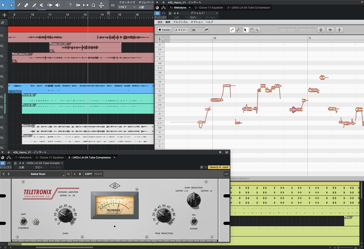The image size is (364, 249).
Task: Click the magnifier Q icon in the toolbar
Action: pyautogui.click(x=93, y=5)
